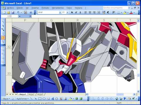Switch to the Hoja2 sheet tab

[x=31, y=94]
